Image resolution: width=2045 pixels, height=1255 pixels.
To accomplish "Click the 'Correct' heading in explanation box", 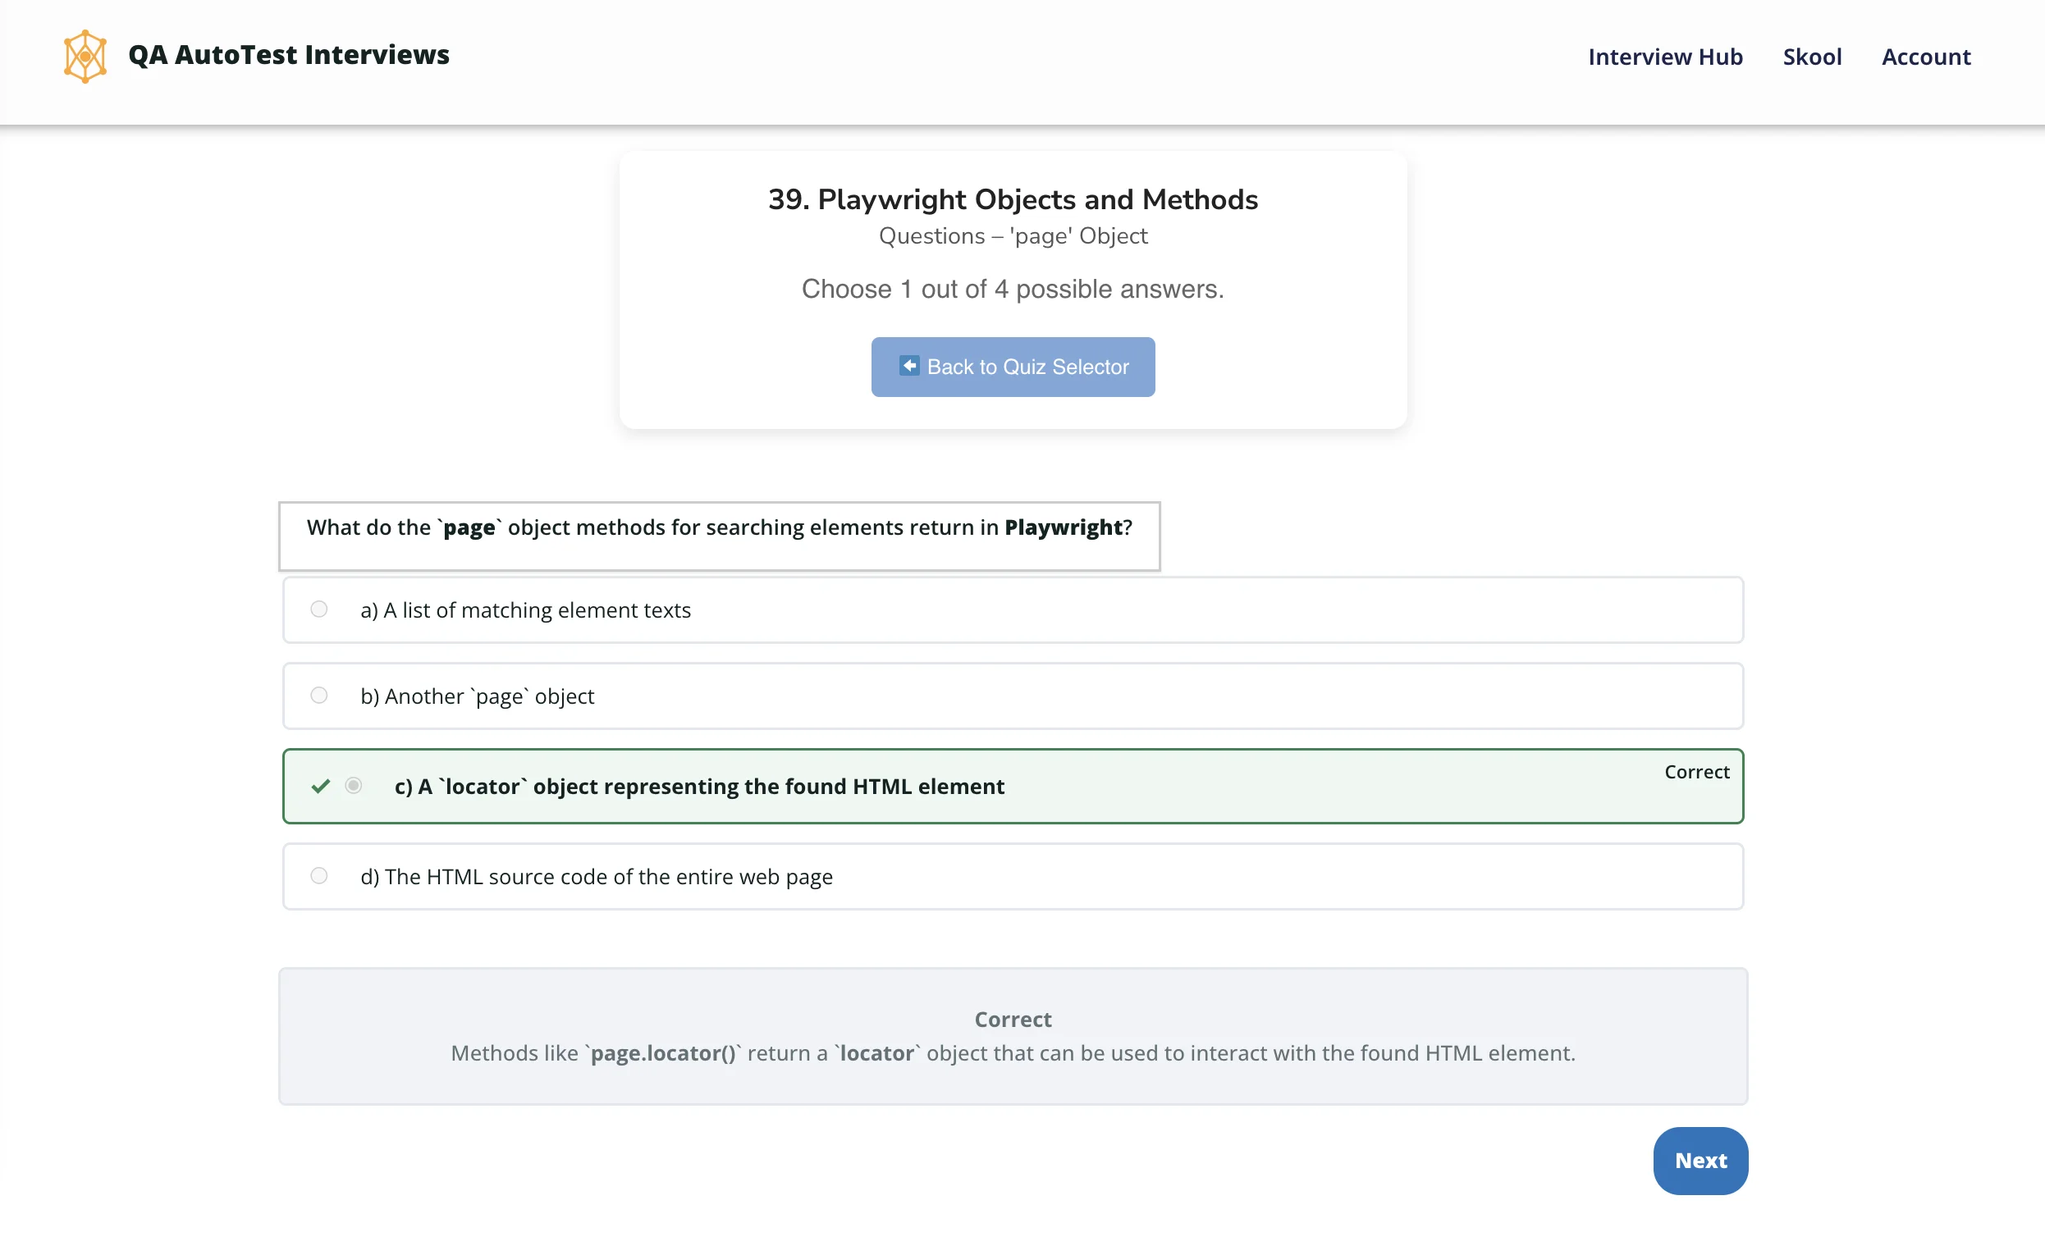I will coord(1013,1020).
